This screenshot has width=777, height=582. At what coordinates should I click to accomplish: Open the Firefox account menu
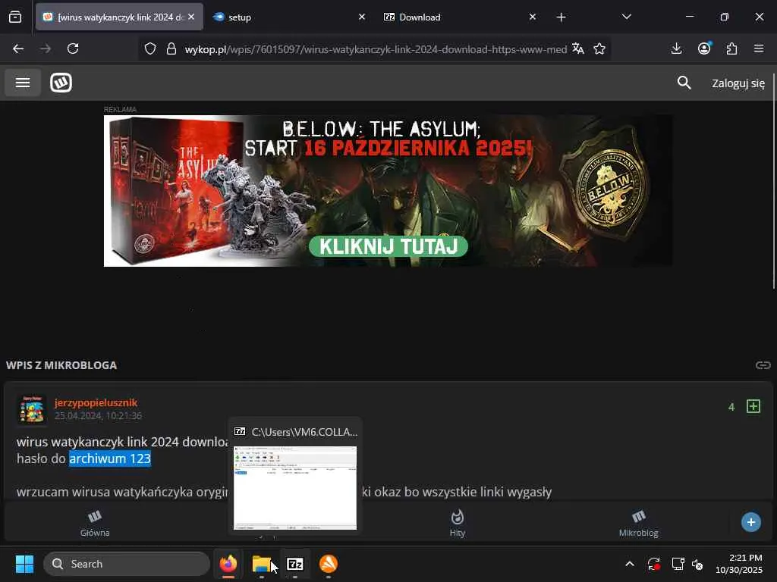point(704,48)
